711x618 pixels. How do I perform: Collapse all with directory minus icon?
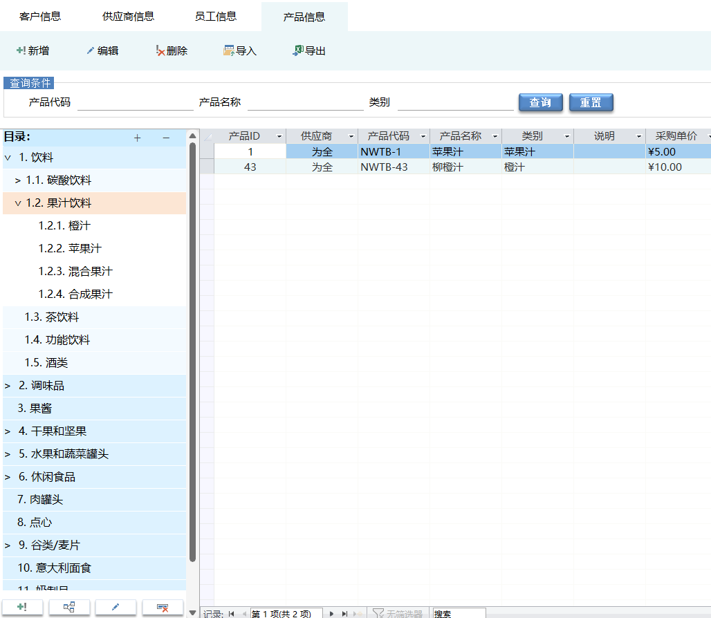pyautogui.click(x=166, y=138)
